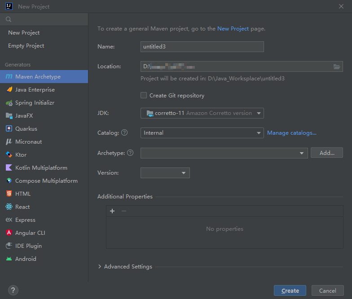The height and width of the screenshot is (299, 352).
Task: Choose the Quarkus generator icon
Action: pyautogui.click(x=9, y=129)
